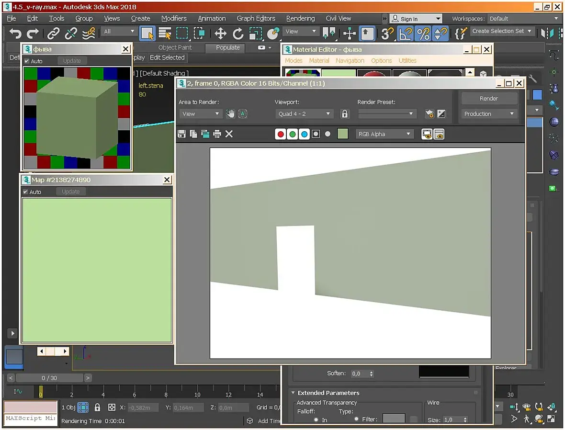Open the Utilities menu in Material Editor
565x430 pixels.
point(407,60)
